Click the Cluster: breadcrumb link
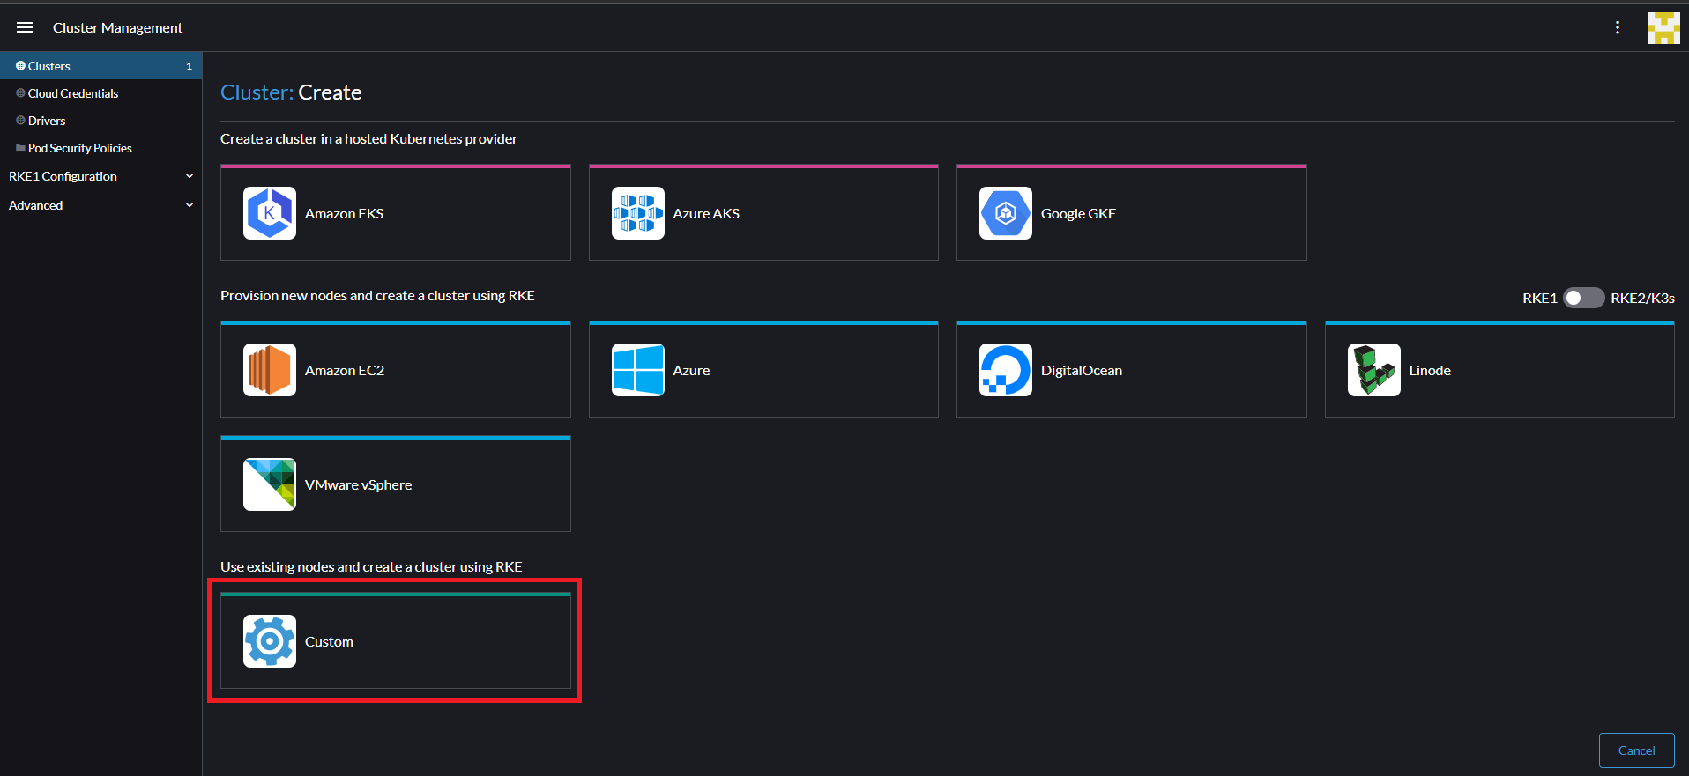This screenshot has height=776, width=1689. pos(257,92)
